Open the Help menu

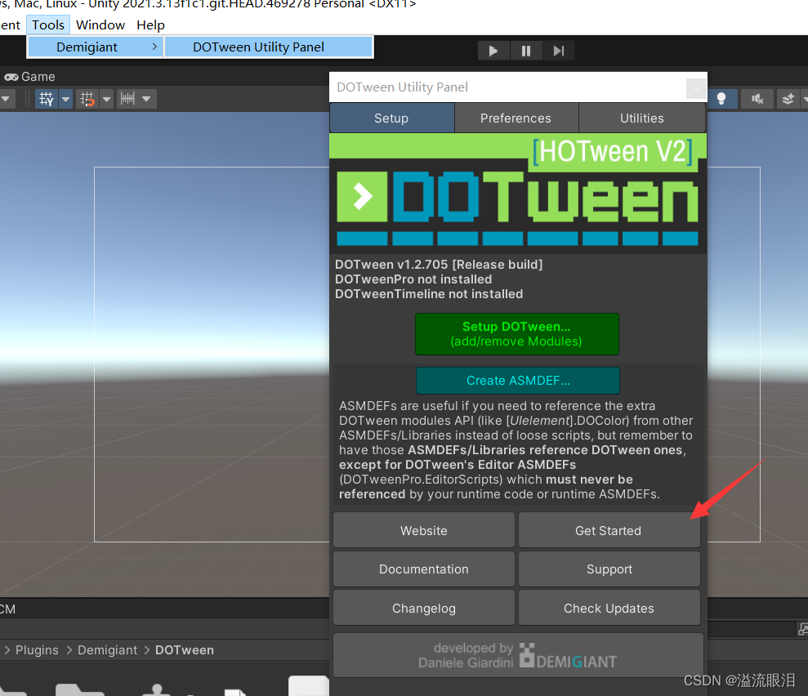coord(150,25)
